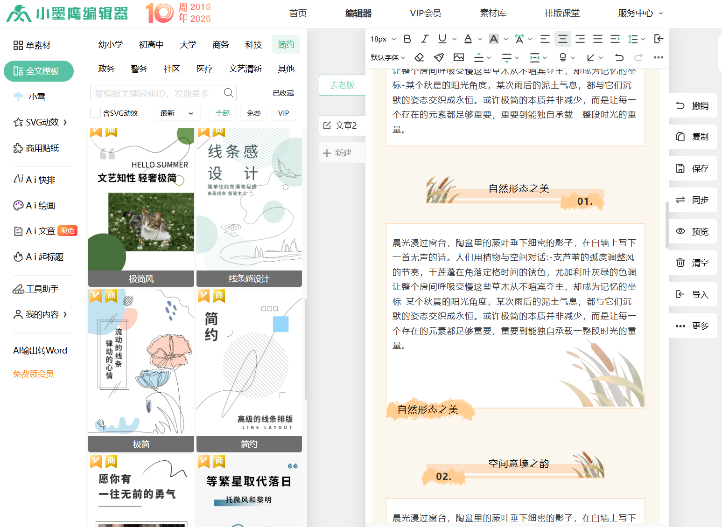
Task: Open the 素材库 menu in top navigation
Action: pyautogui.click(x=493, y=13)
